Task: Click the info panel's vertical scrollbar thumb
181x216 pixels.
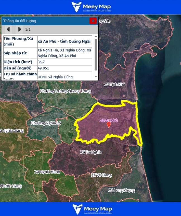Action: tap(96, 54)
